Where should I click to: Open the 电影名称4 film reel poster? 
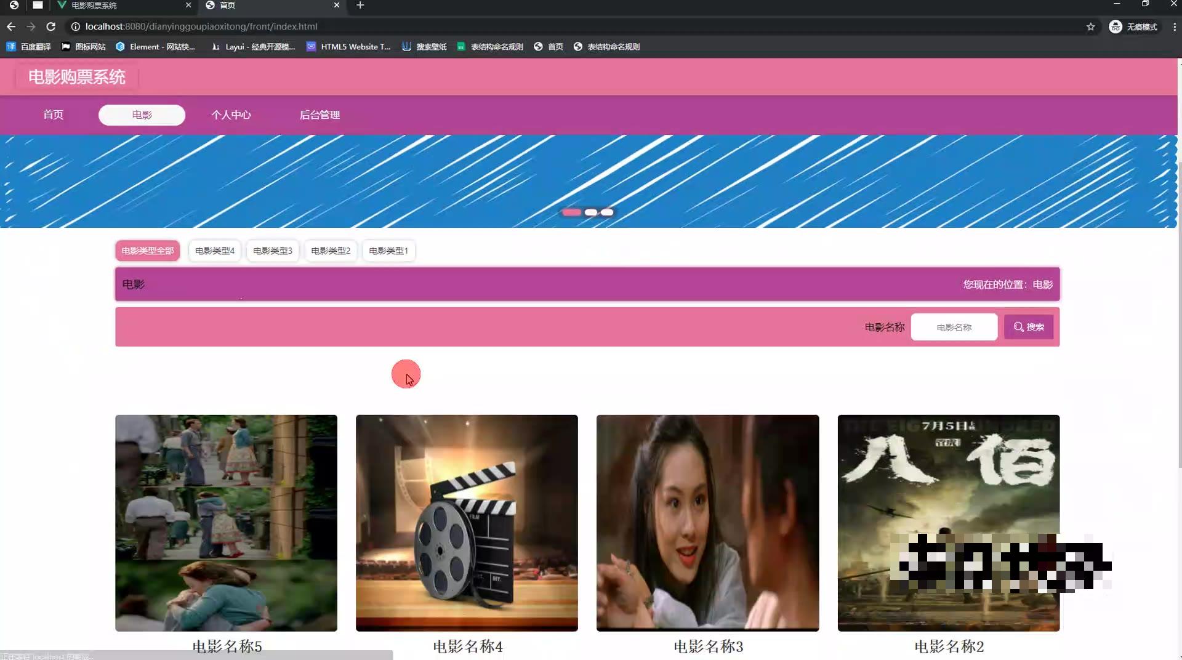(x=467, y=523)
